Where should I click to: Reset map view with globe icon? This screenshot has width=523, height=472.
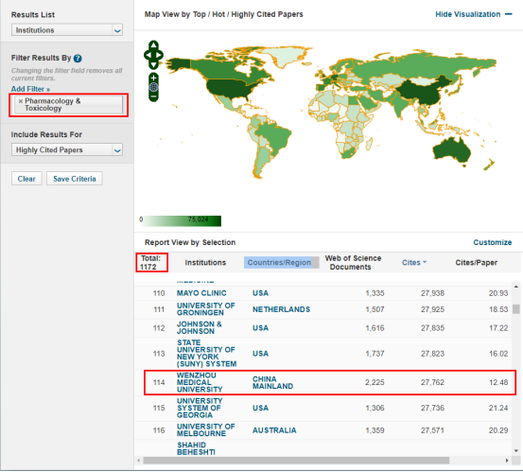tap(153, 87)
